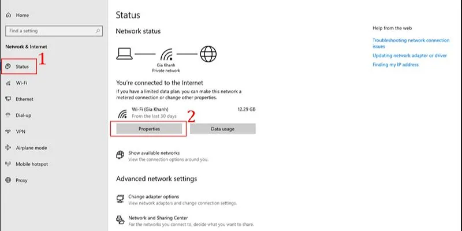Viewport: 462px width, 231px height.
Task: Open the Wi-Fi settings page
Action: pyautogui.click(x=22, y=83)
